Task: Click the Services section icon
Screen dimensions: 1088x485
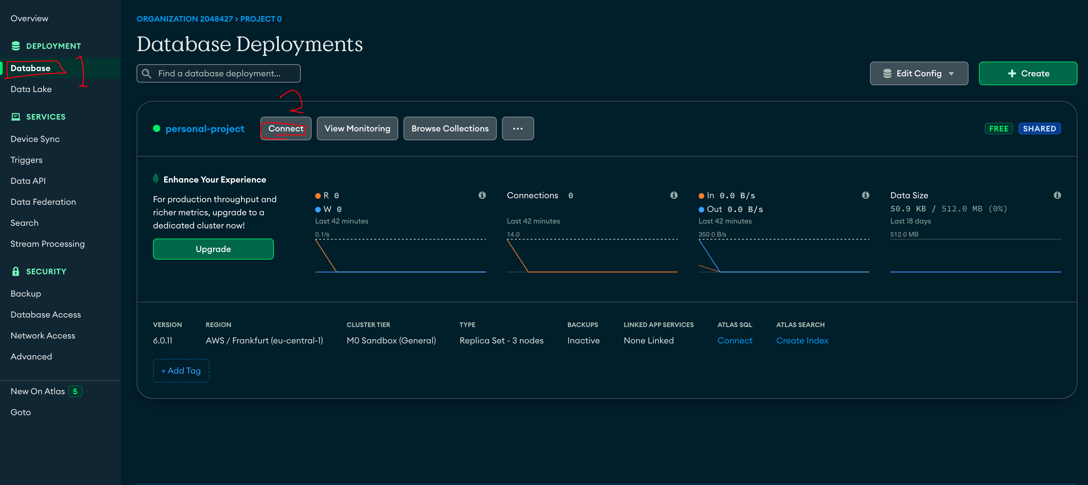Action: click(16, 117)
